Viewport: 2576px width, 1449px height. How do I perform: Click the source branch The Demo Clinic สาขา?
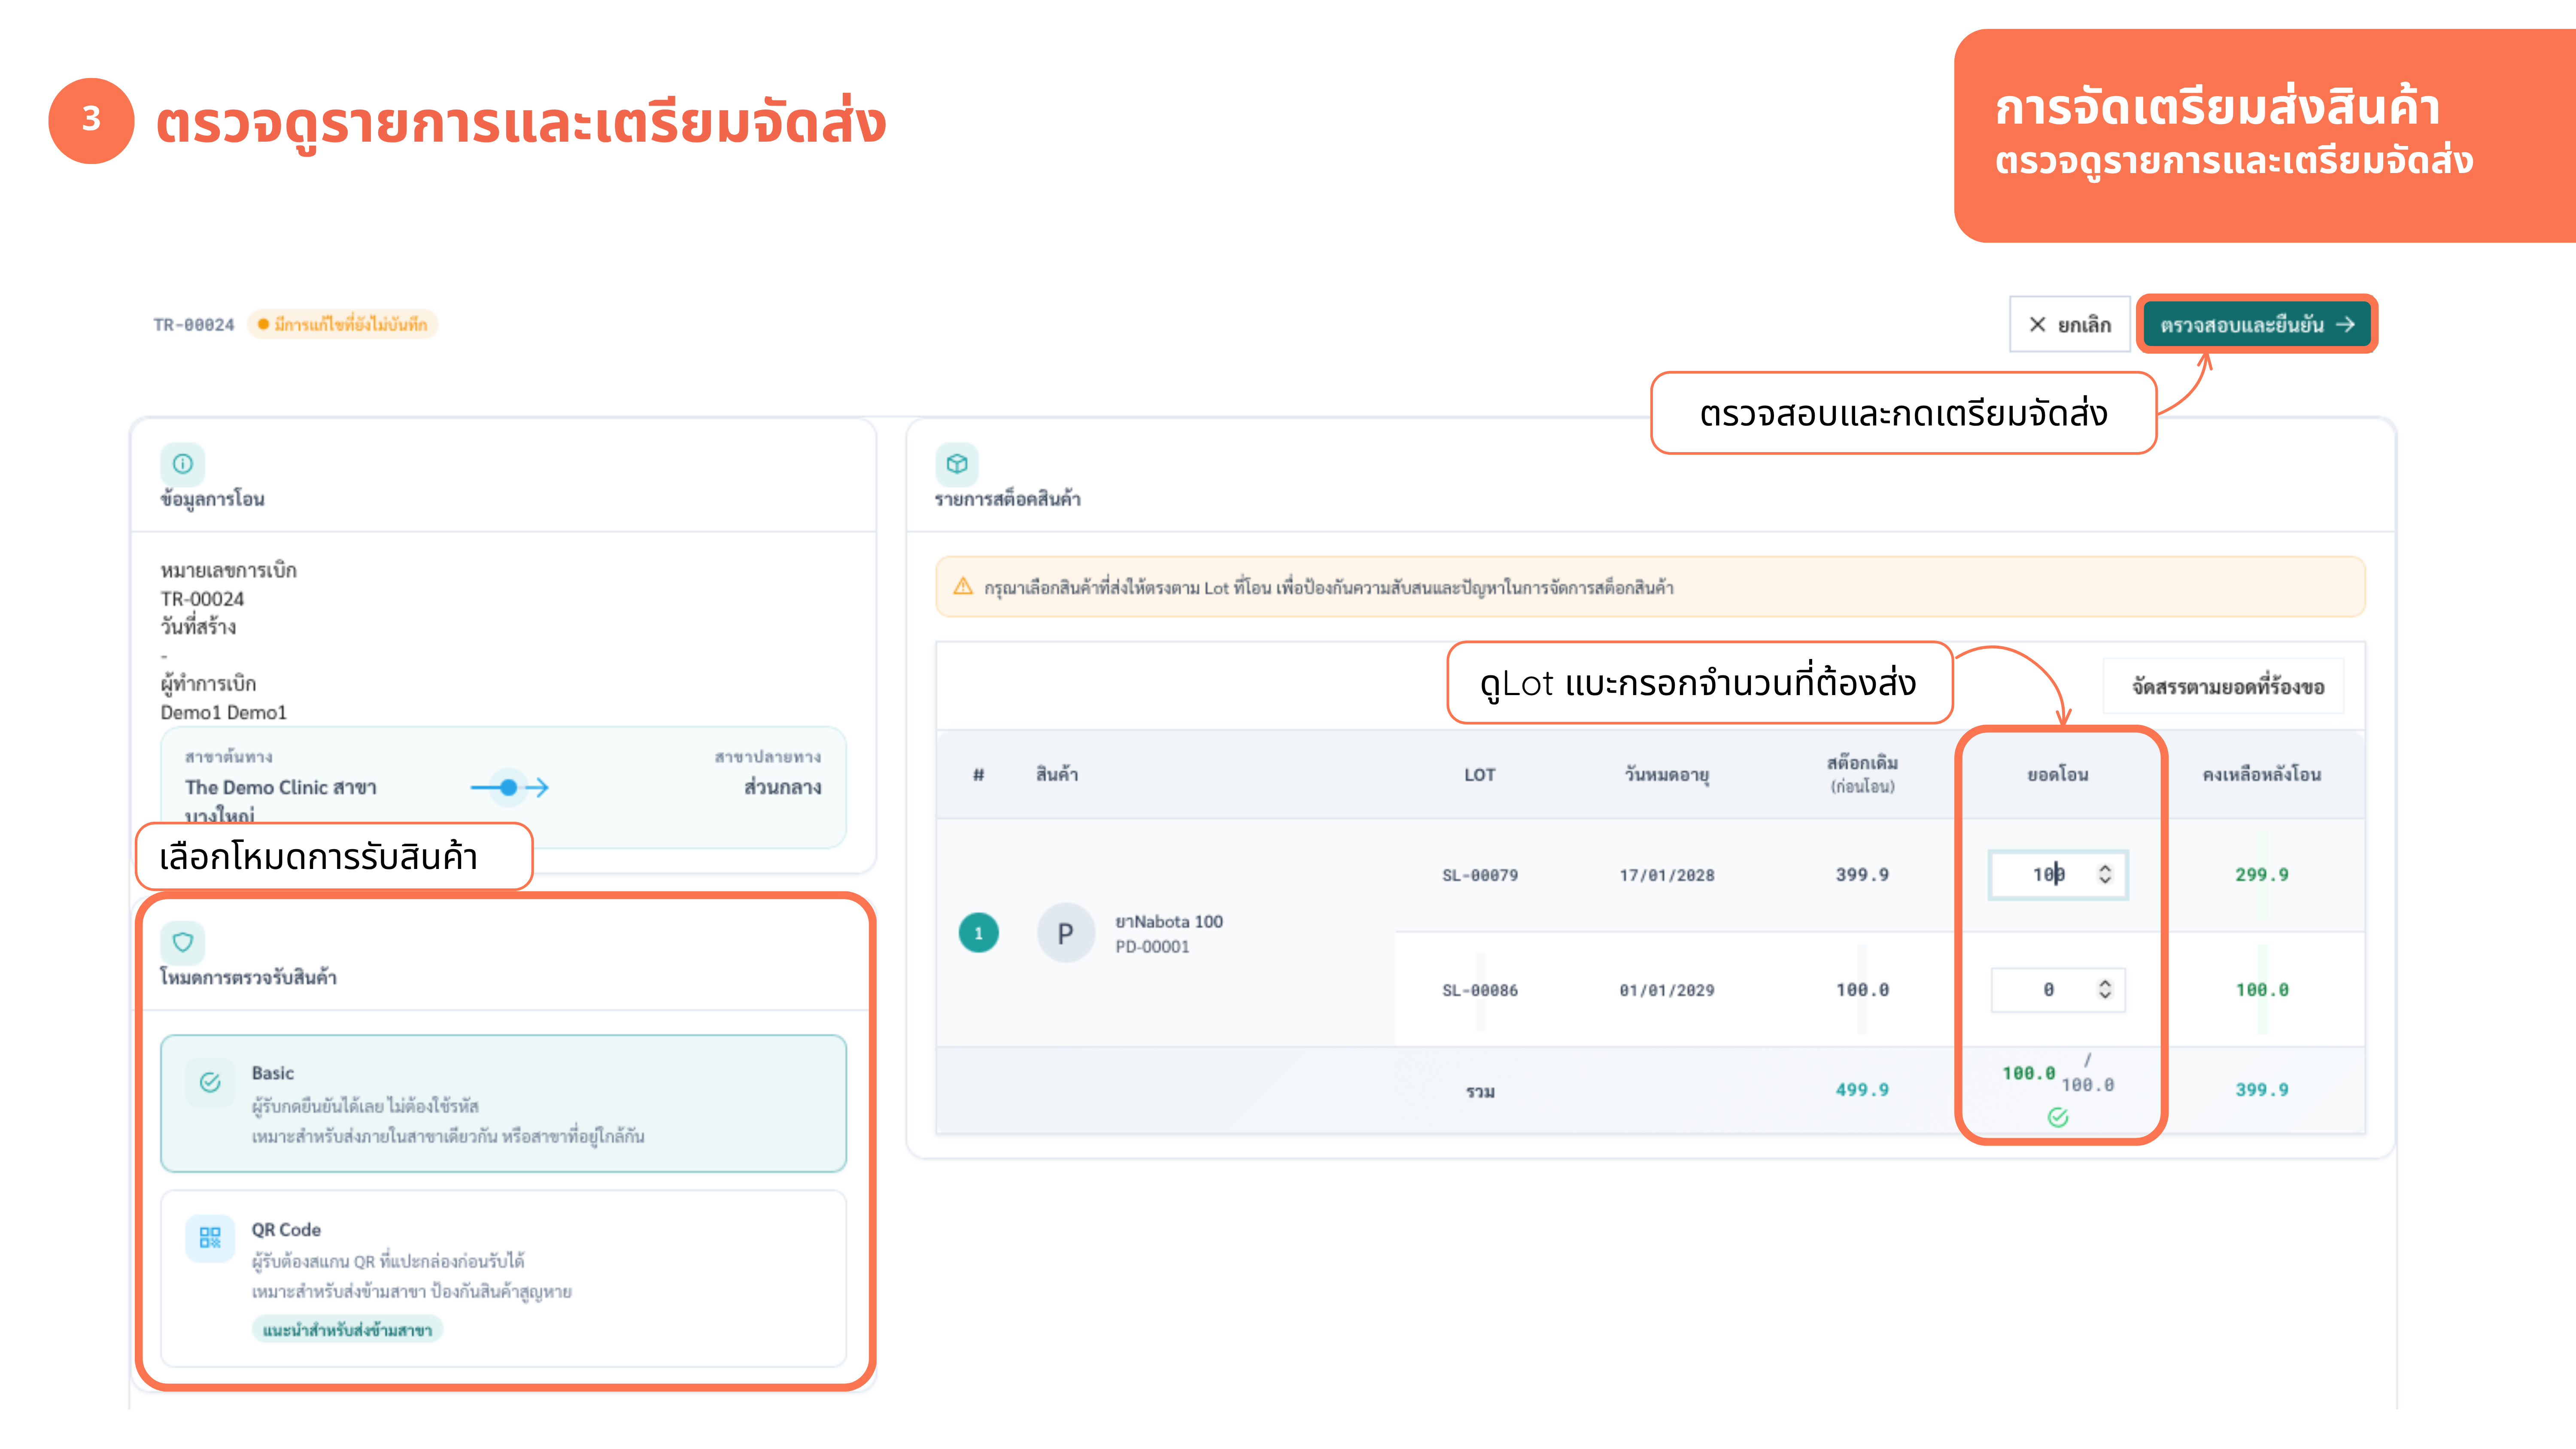click(x=281, y=788)
